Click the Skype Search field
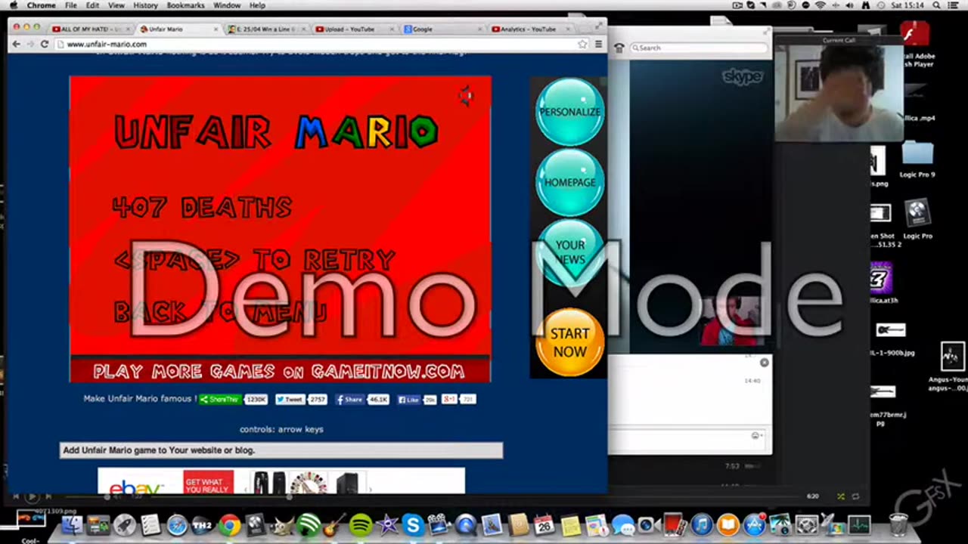The image size is (968, 544). 700,48
